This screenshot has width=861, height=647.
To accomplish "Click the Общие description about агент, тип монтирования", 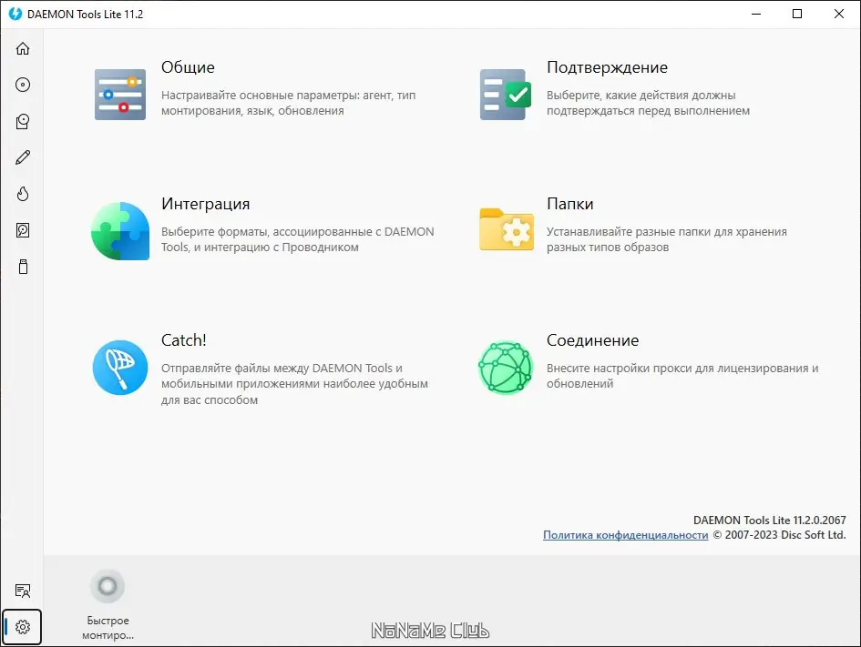I will (x=288, y=103).
